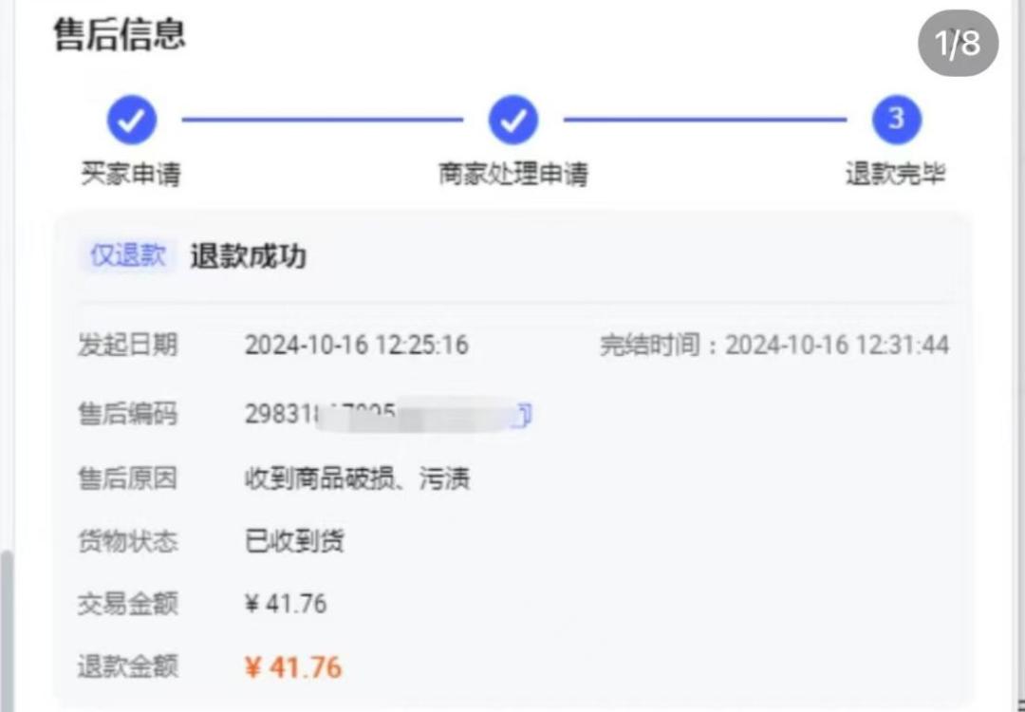
Task: Select the 完结时间 timestamp value
Action: coord(837,346)
